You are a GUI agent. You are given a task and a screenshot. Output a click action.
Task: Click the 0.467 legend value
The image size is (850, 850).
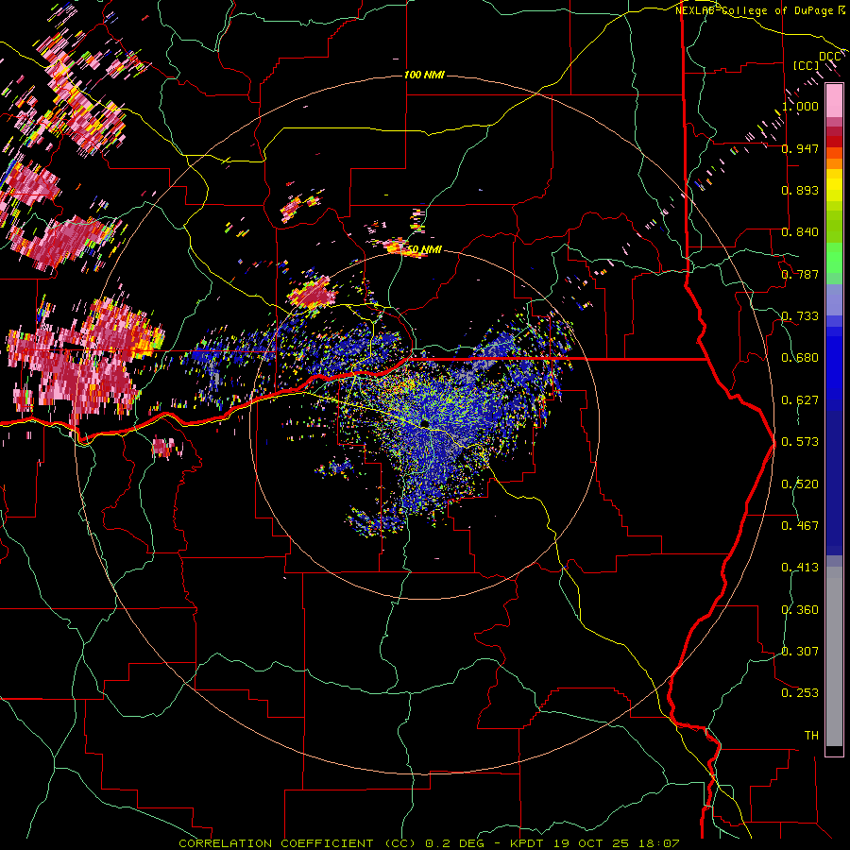(x=800, y=526)
